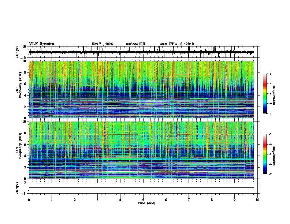Click the '-5' tick on ch.3 voltage axis
Image resolution: width=290 pixels, height=224 pixels.
25,194
